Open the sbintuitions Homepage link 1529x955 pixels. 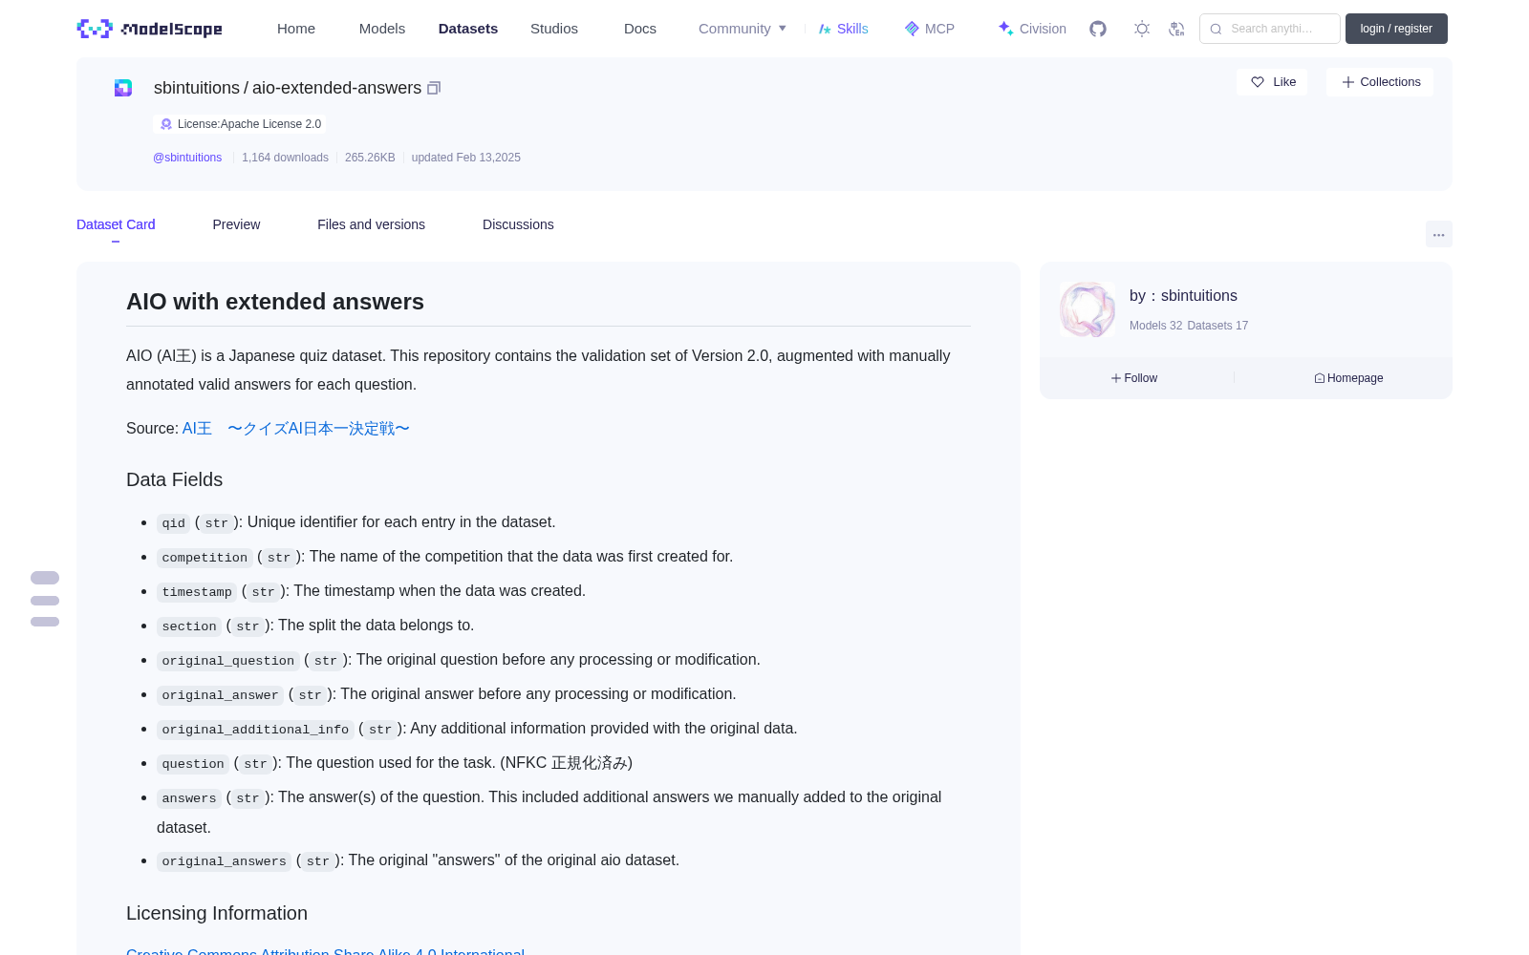[1348, 378]
